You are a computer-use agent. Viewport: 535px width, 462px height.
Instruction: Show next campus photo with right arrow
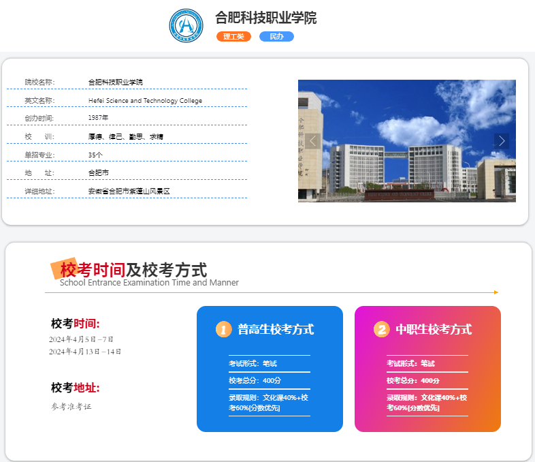click(502, 141)
